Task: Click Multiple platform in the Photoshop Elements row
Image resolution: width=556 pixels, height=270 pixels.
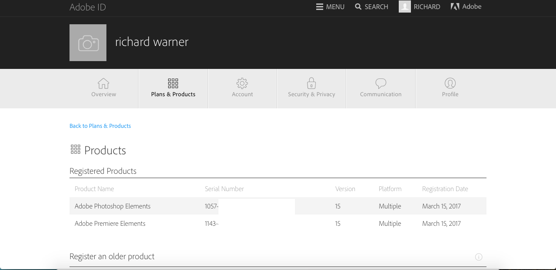Action: [390, 206]
